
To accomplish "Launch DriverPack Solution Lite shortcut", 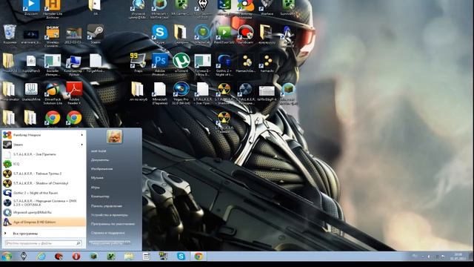I will coord(53,93).
